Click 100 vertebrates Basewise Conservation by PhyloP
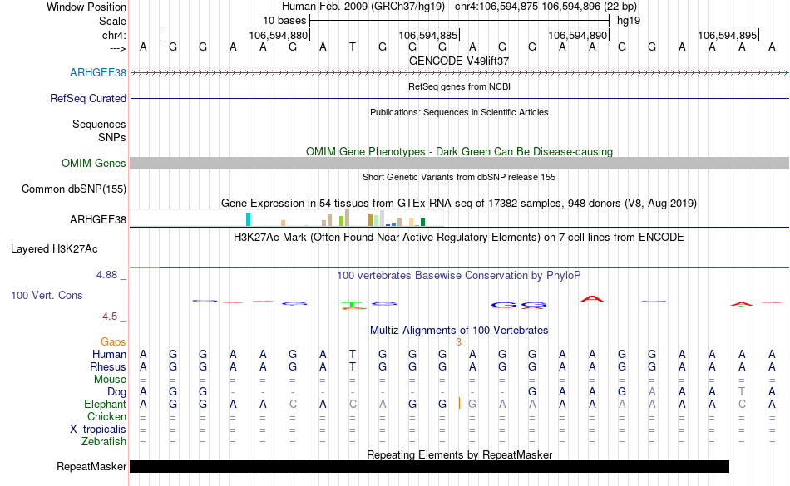The image size is (790, 486). pos(459,275)
